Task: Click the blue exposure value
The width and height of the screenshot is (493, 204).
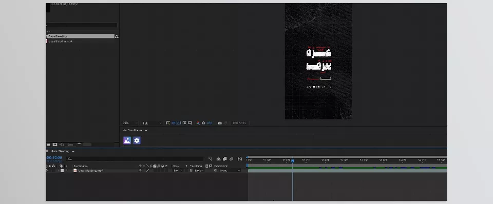Action: 210,123
